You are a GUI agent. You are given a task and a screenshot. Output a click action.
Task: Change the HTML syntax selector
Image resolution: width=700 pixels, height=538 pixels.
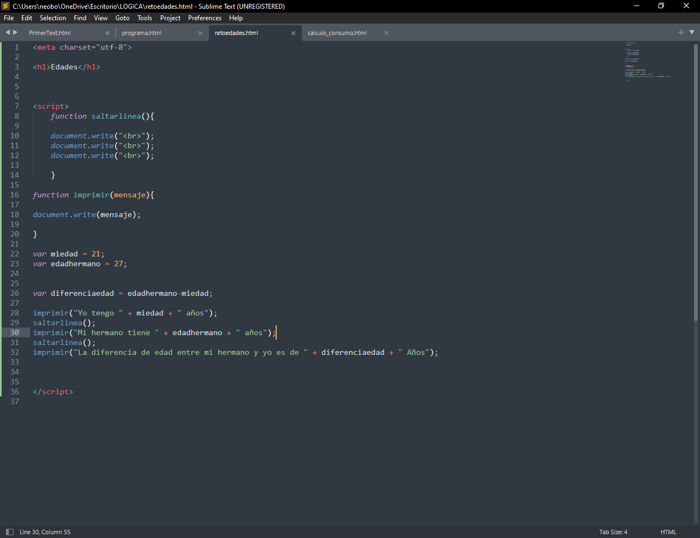(x=668, y=532)
